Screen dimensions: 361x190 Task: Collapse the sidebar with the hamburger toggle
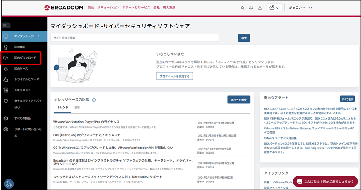coord(6,25)
